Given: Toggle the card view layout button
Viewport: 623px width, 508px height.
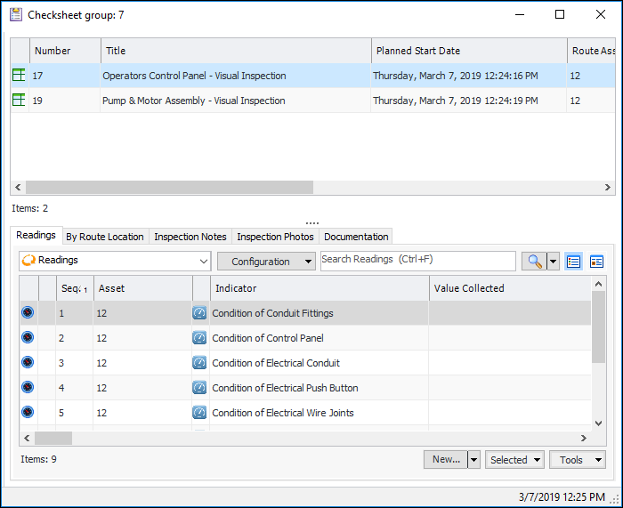Looking at the screenshot, I should (x=596, y=261).
